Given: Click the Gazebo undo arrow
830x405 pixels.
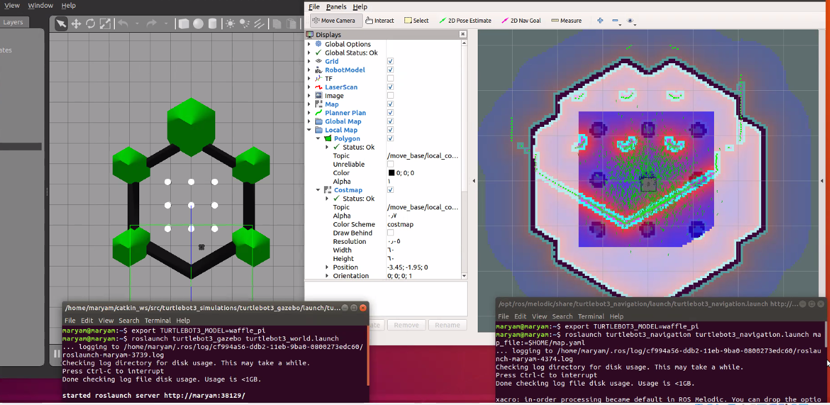Looking at the screenshot, I should [123, 23].
